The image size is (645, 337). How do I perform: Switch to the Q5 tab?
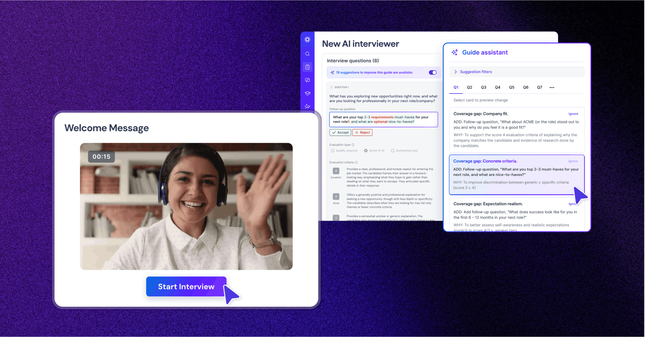coord(511,87)
